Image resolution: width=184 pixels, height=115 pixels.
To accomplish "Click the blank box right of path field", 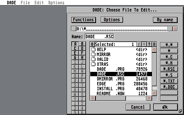I will tap(170, 29).
